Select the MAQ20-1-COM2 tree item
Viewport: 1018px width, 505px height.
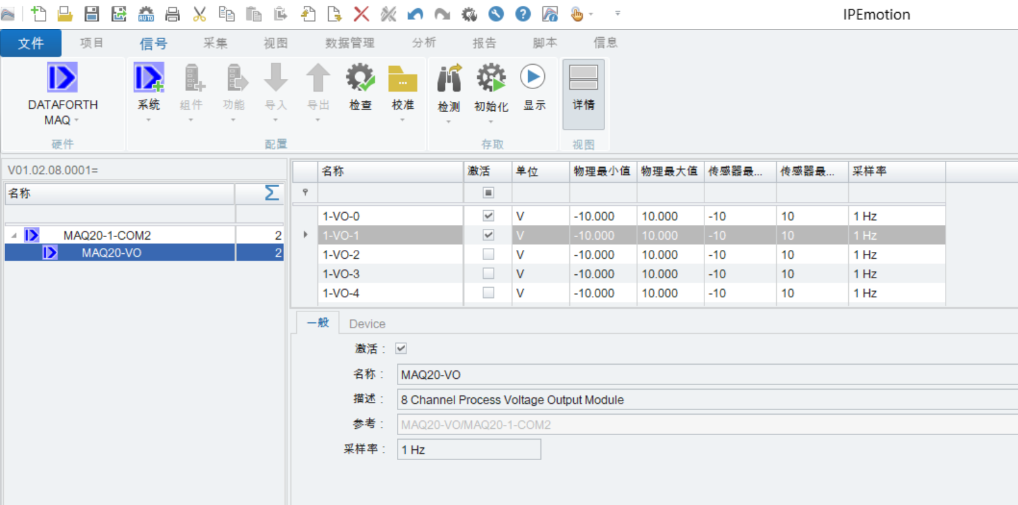pyautogui.click(x=107, y=235)
